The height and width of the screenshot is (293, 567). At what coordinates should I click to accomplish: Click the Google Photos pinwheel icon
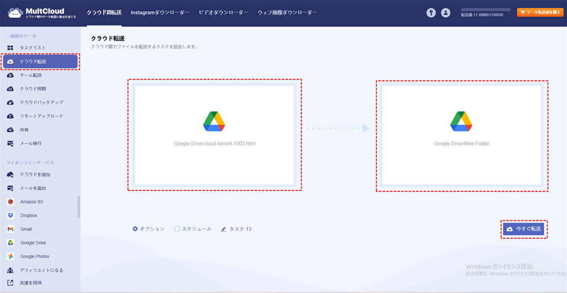[10, 257]
